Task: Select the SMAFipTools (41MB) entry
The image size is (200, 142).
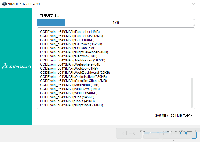Action: pos(68,101)
